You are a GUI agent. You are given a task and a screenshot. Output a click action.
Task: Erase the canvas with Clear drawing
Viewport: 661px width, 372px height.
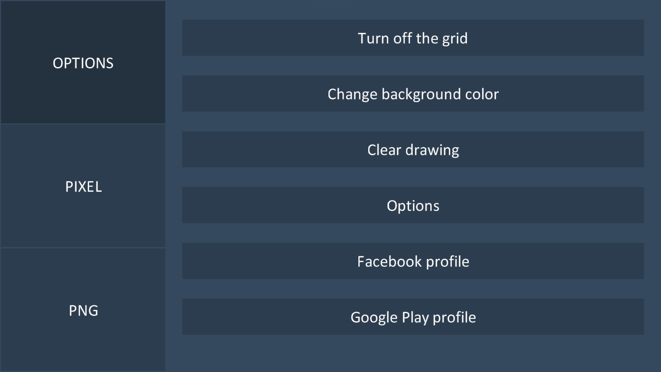pos(413,149)
